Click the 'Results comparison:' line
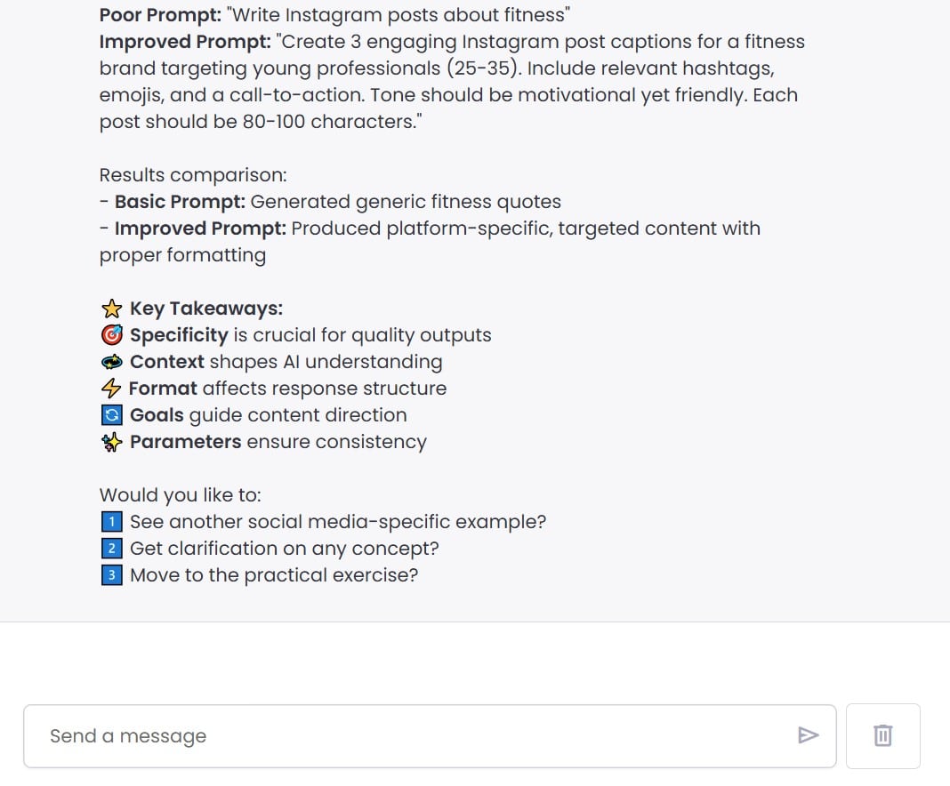This screenshot has height=786, width=950. coord(193,175)
